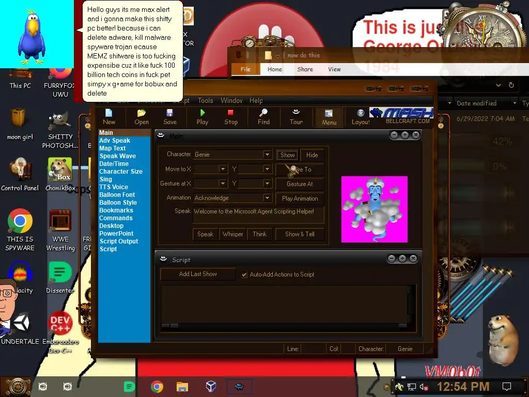Expand the Move to X dropdown
The width and height of the screenshot is (529, 397).
coord(223,169)
